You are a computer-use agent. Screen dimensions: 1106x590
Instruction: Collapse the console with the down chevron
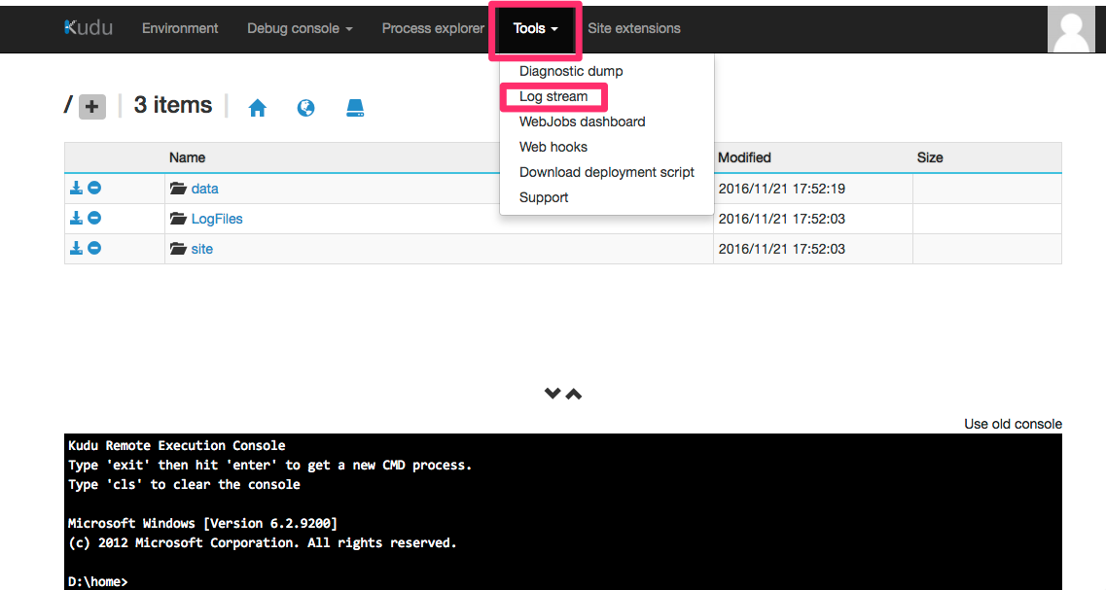coord(552,393)
